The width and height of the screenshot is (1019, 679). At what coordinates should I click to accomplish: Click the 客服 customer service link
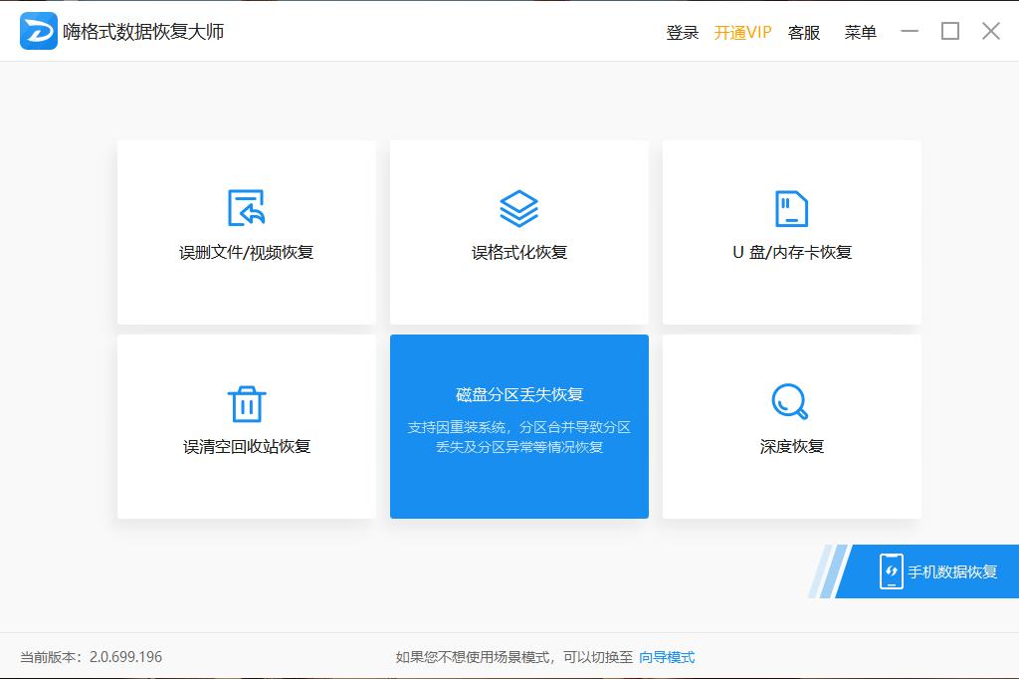point(803,32)
